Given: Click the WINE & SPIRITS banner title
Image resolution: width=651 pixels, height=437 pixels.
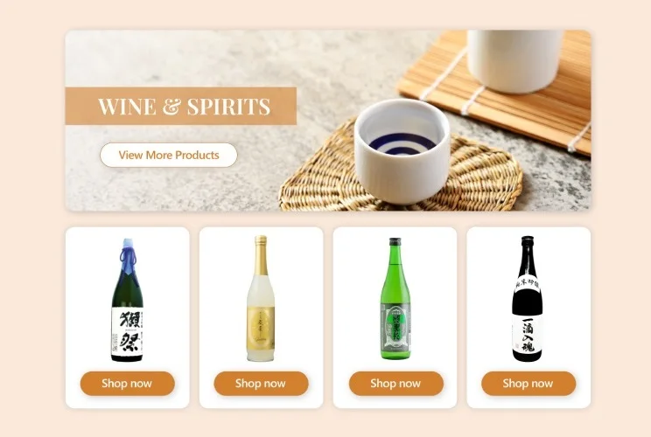Looking at the screenshot, I should pos(184,106).
